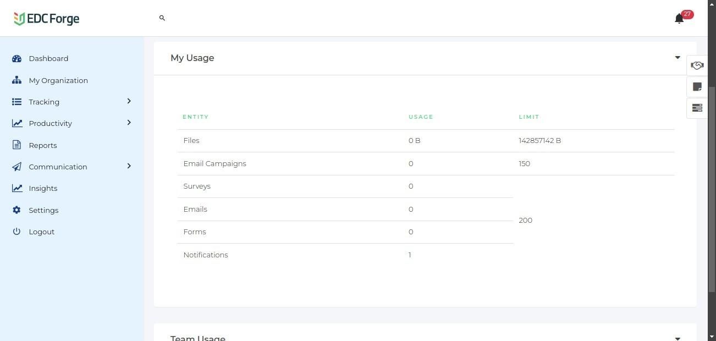
Task: Click the USAGE column header
Action: [421, 117]
